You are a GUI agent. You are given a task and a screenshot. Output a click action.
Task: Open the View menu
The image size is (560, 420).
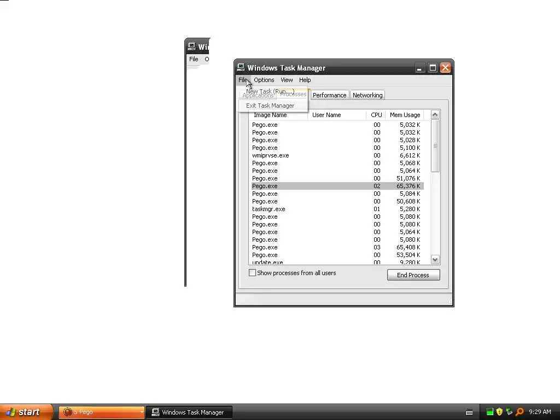pyautogui.click(x=287, y=80)
